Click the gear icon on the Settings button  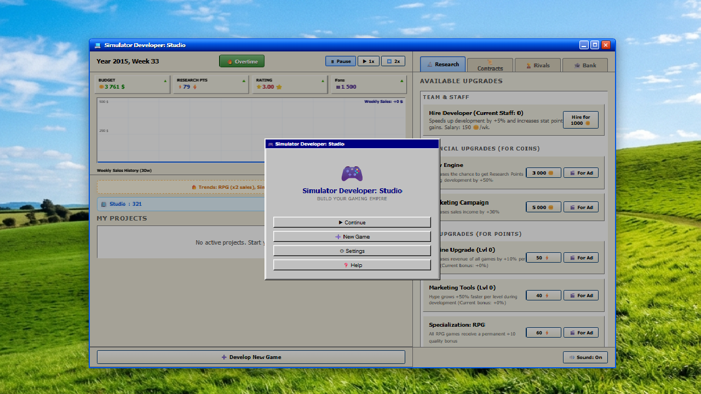coord(342,251)
